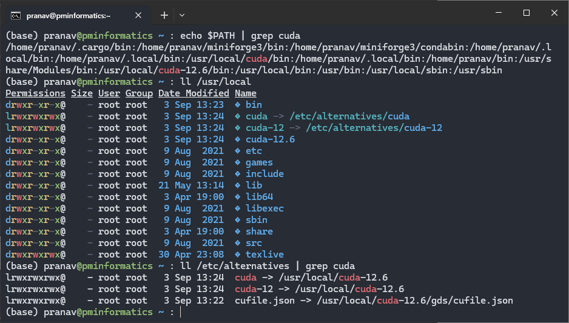Click the texlive directory name

(264, 255)
